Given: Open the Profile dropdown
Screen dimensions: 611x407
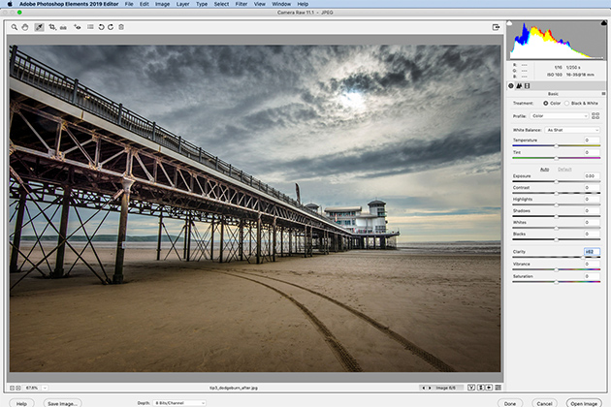Looking at the screenshot, I should (560, 116).
